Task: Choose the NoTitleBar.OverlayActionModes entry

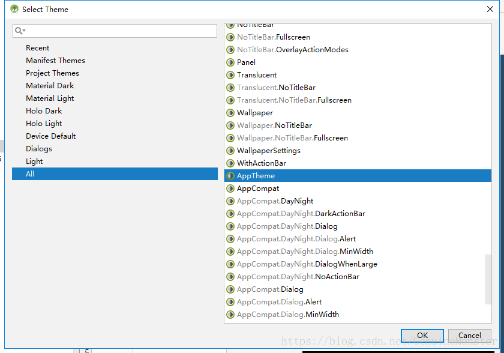Action: click(358, 50)
